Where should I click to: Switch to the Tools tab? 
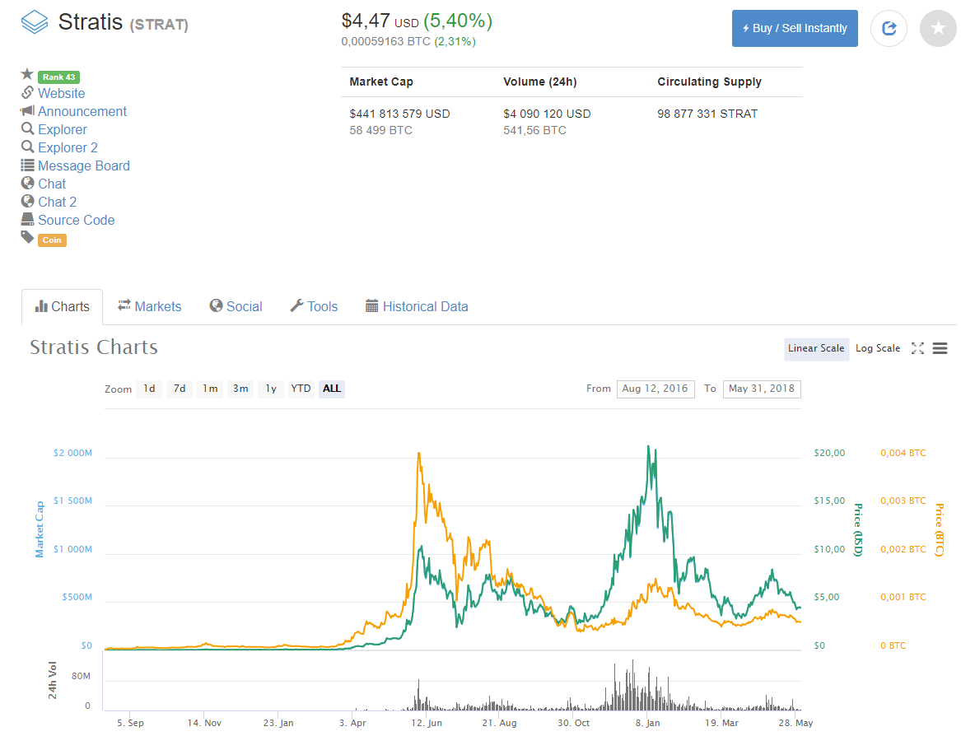tap(314, 306)
